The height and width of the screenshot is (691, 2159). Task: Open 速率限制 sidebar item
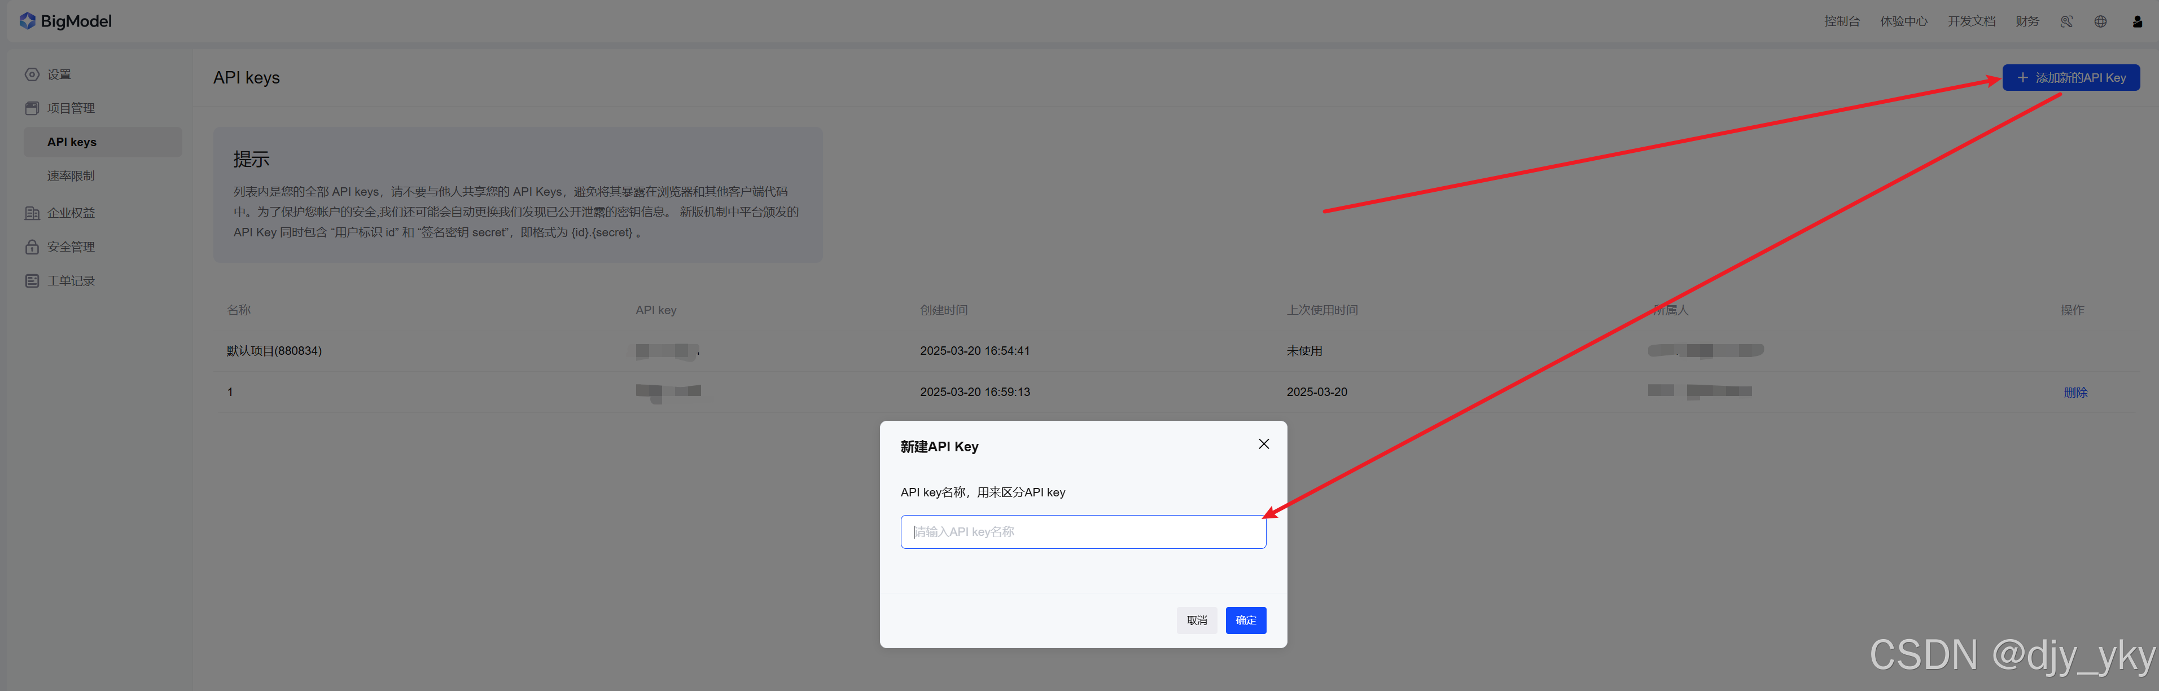point(71,176)
